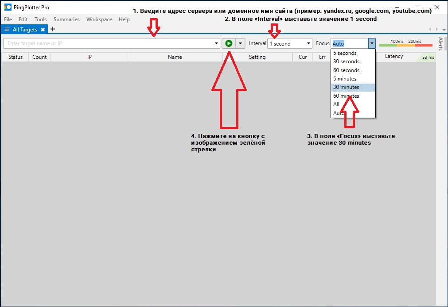448x307 pixels.
Task: Switch to the All Targets tab
Action: point(25,29)
